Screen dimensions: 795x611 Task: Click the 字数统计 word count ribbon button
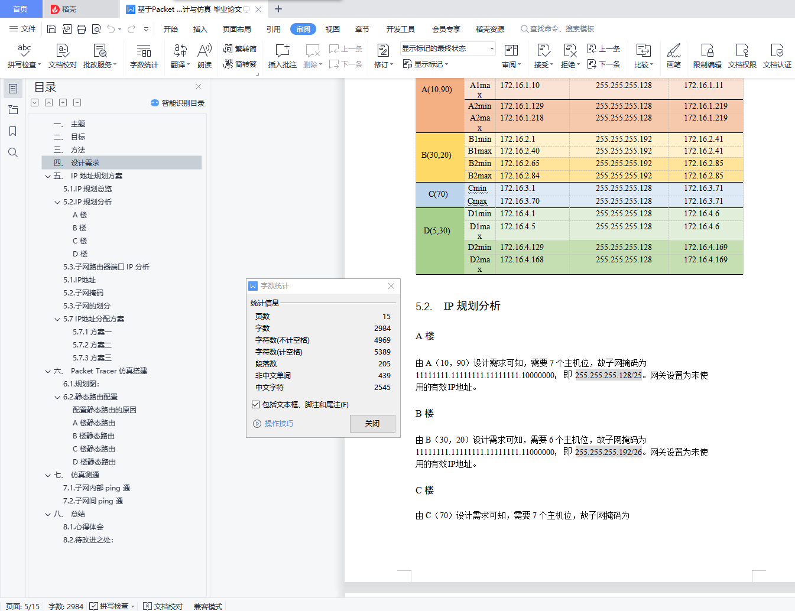(x=144, y=56)
